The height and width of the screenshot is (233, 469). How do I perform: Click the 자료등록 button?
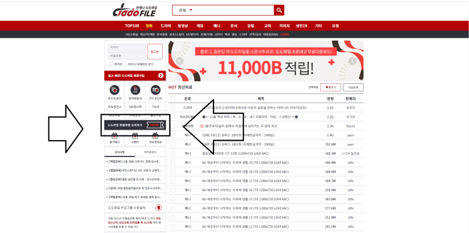(x=353, y=87)
